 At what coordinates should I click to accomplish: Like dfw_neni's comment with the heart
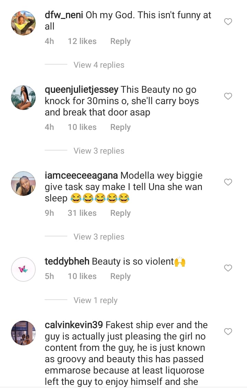tap(228, 22)
